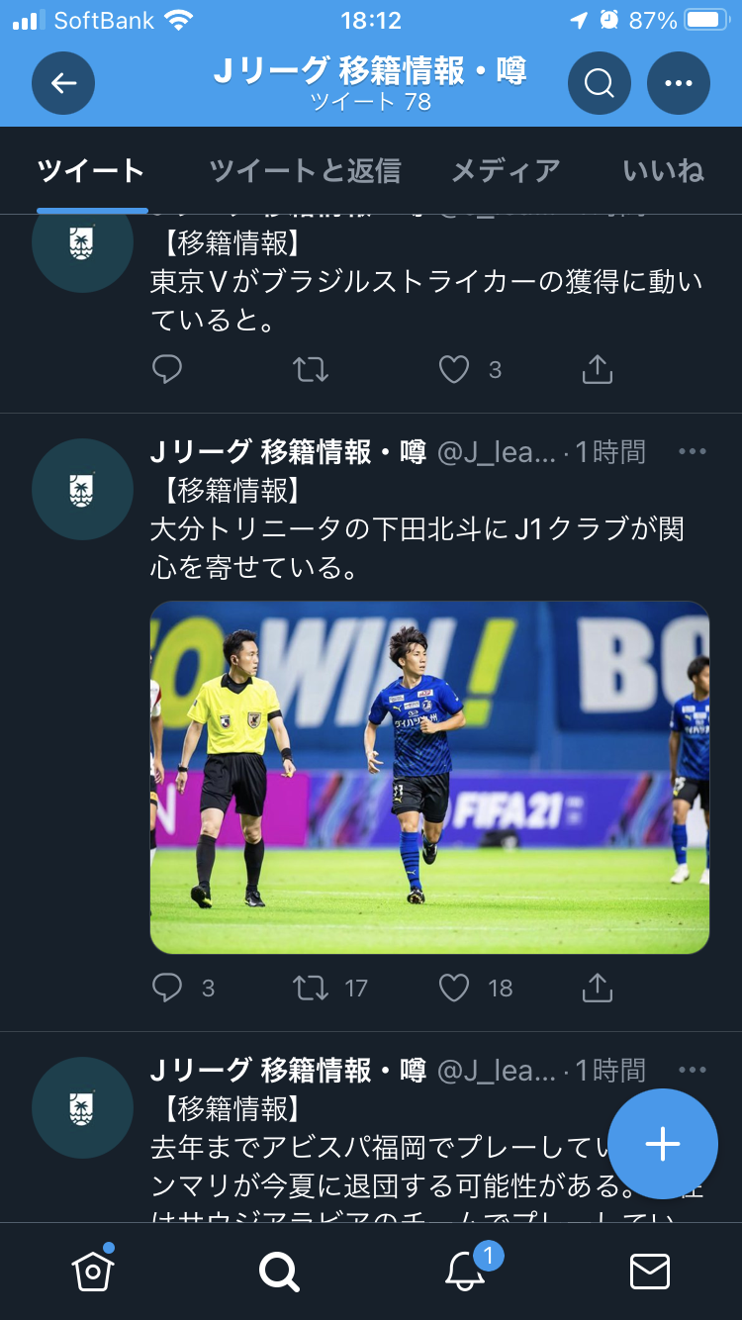The height and width of the screenshot is (1320, 742).
Task: Expand options for the 下田北斗 tweet
Action: (693, 452)
